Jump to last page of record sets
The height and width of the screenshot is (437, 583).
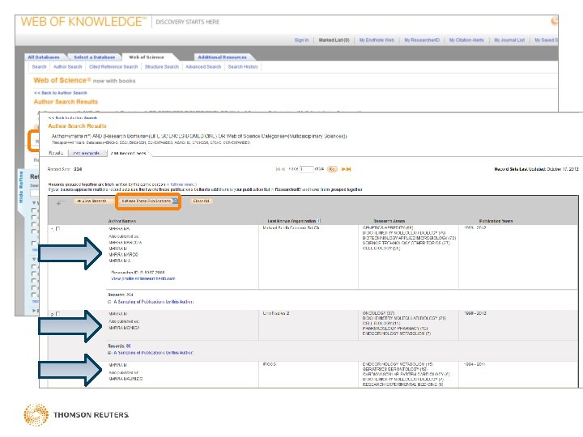[349, 169]
